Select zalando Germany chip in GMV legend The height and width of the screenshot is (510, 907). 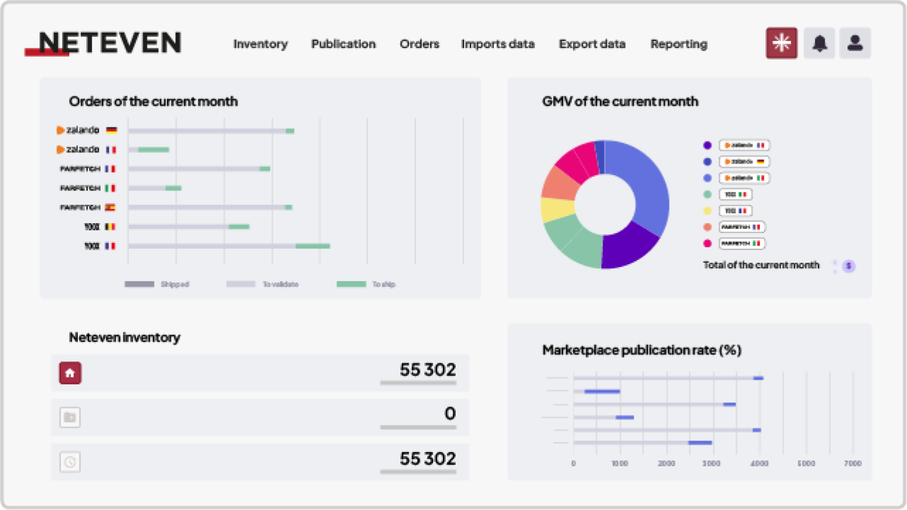click(745, 161)
